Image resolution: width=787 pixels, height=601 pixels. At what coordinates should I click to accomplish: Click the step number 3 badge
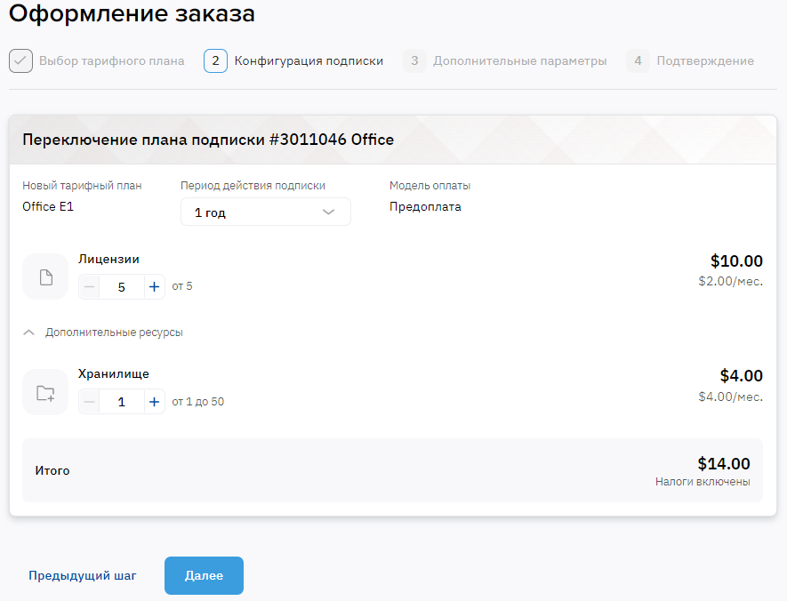pos(414,60)
